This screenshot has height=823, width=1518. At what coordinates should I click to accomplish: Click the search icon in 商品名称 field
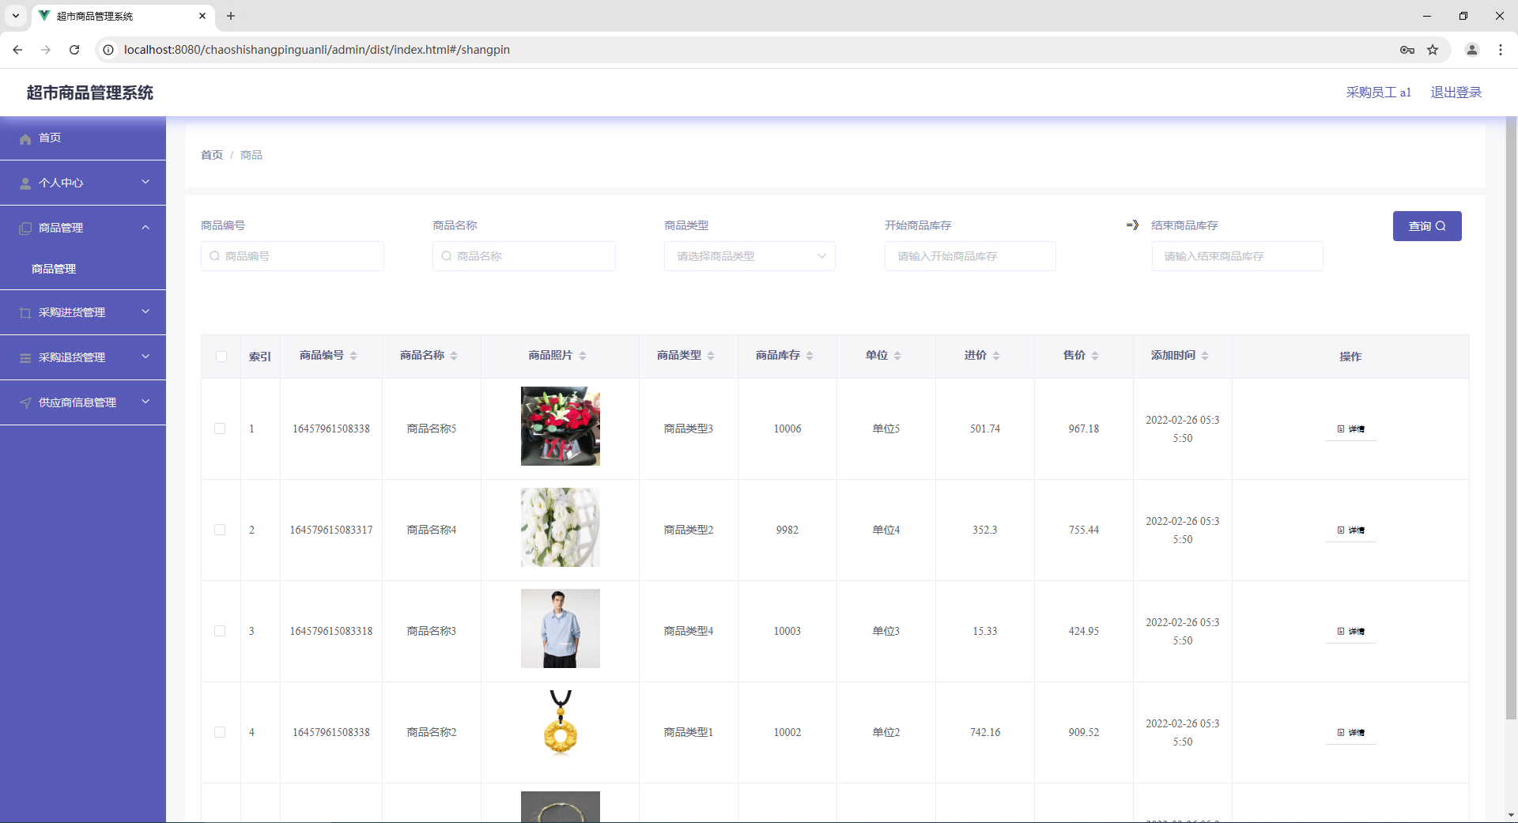pyautogui.click(x=446, y=256)
